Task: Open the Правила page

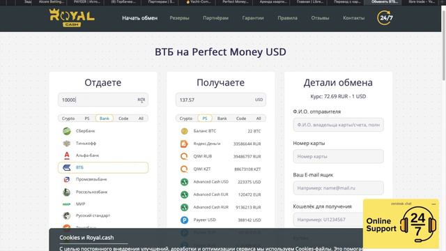Action: coord(287,18)
